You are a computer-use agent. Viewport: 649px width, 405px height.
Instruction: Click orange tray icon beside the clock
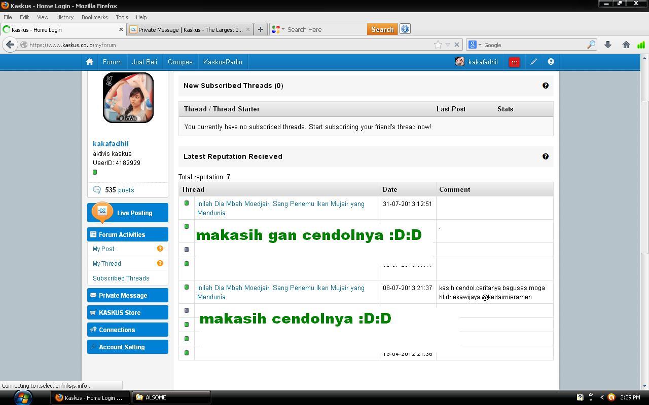(611, 397)
